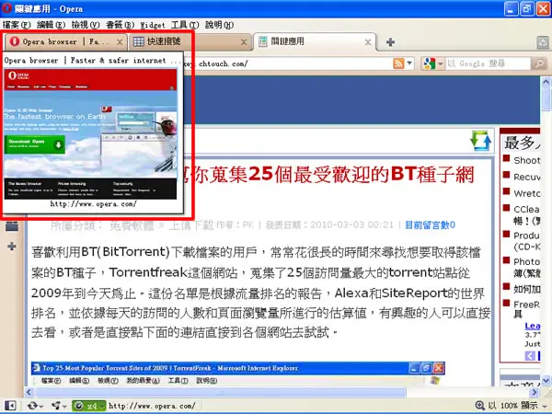Click in the Google search field
Viewport: 552px width, 414px height.
click(488, 63)
